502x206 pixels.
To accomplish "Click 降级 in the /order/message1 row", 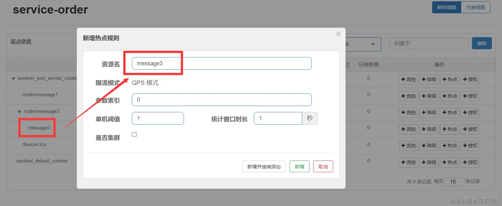I will tap(429, 96).
